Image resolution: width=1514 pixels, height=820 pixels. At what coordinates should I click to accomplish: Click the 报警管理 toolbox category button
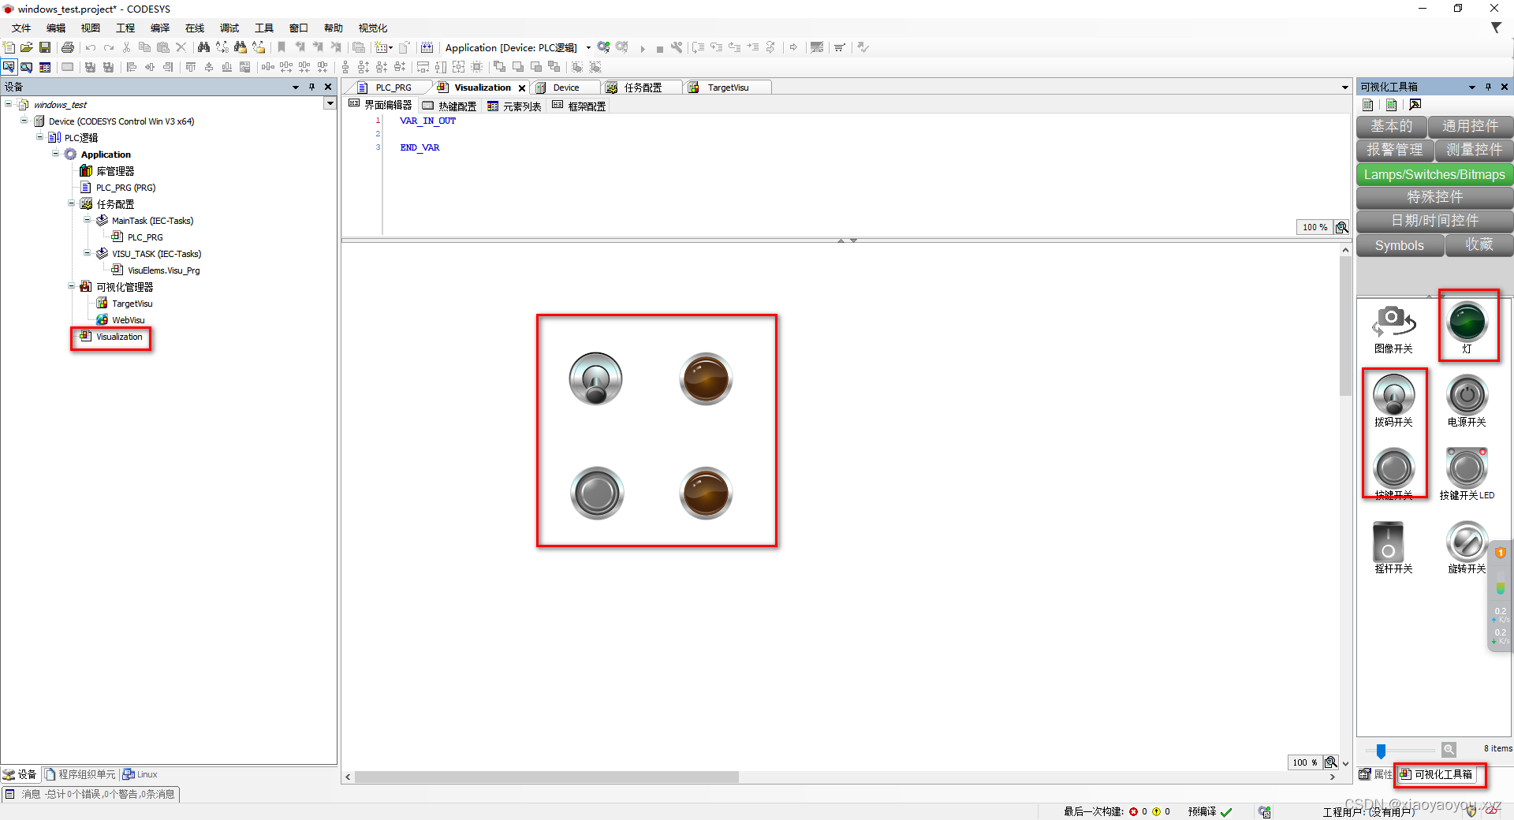[1395, 150]
